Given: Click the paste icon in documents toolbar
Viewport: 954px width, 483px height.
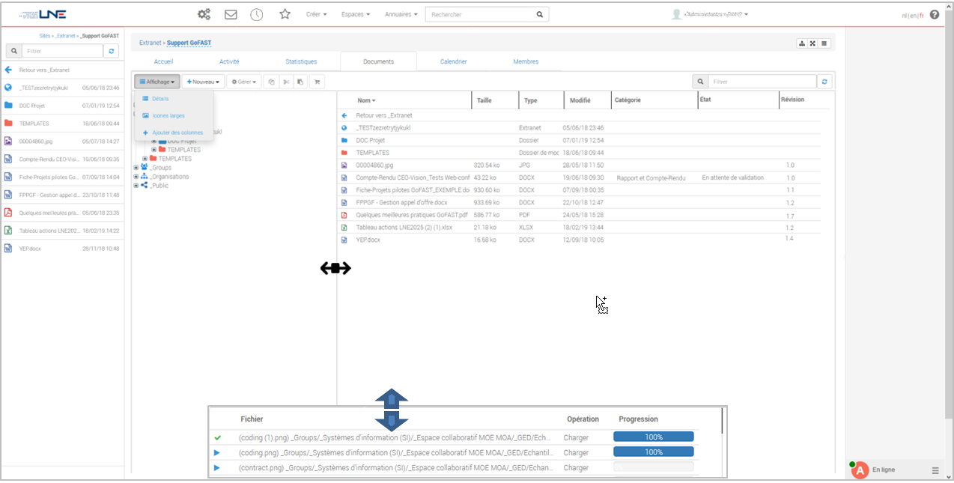Looking at the screenshot, I should coord(300,82).
